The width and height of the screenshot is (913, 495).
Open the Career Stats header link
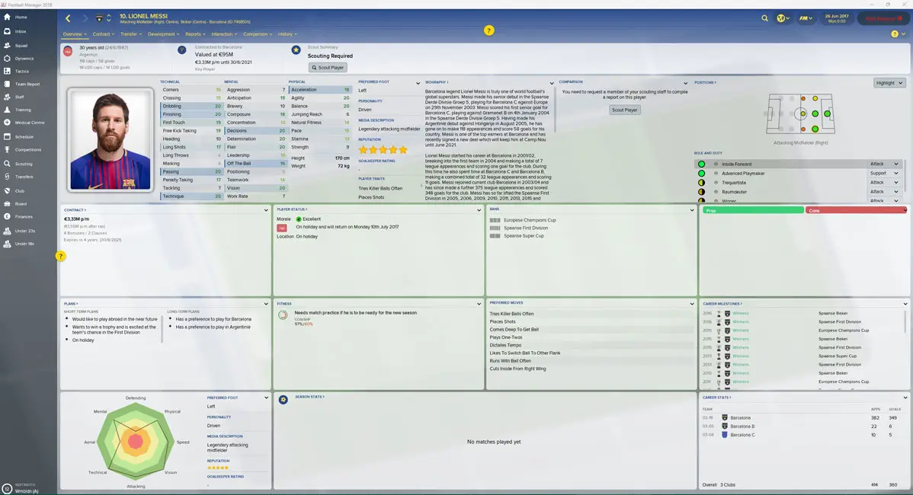click(x=717, y=398)
